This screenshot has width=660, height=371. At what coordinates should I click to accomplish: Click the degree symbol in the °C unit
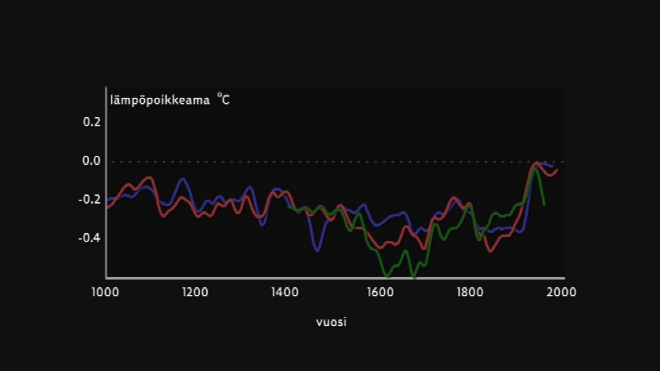coord(219,96)
